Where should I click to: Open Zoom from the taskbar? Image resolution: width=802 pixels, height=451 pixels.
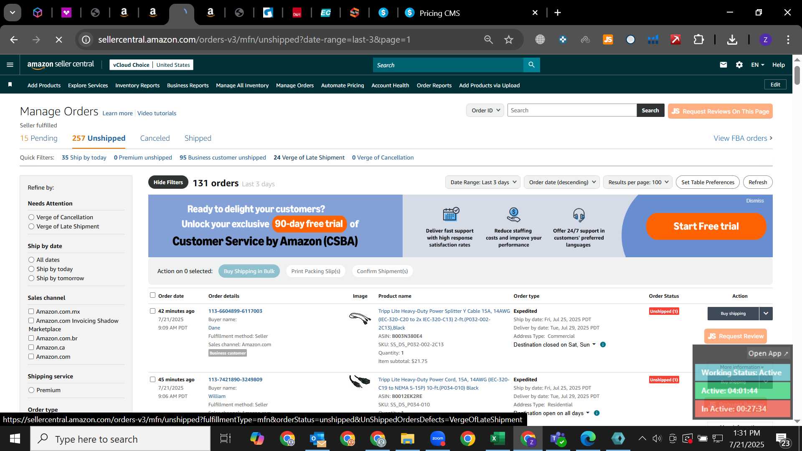point(438,438)
